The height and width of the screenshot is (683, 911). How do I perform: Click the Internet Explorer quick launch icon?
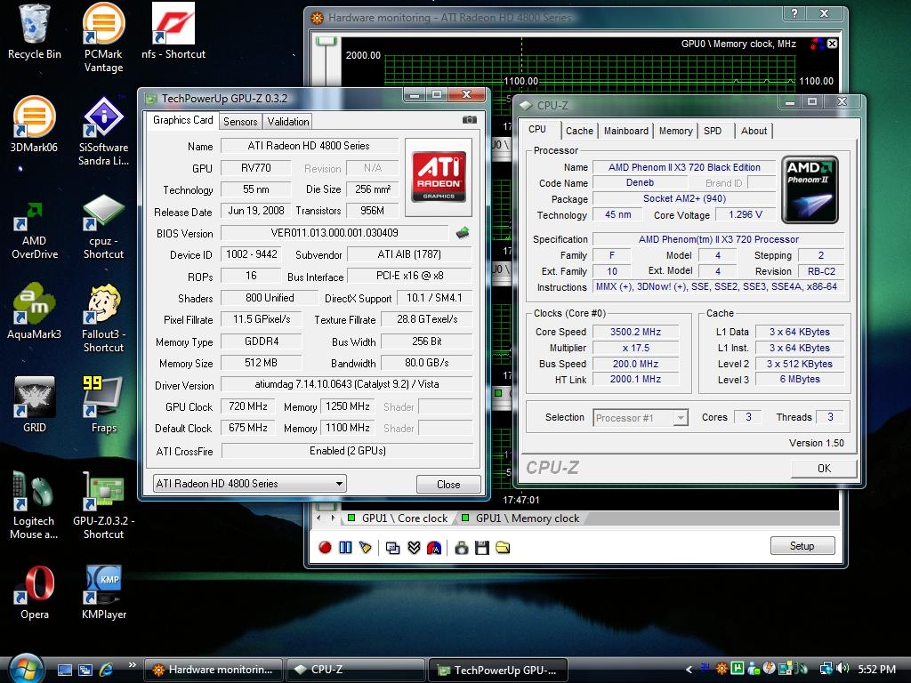(x=107, y=670)
